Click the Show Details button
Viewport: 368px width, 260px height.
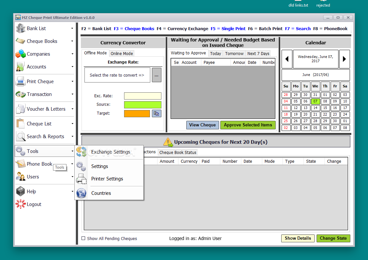[x=298, y=238]
